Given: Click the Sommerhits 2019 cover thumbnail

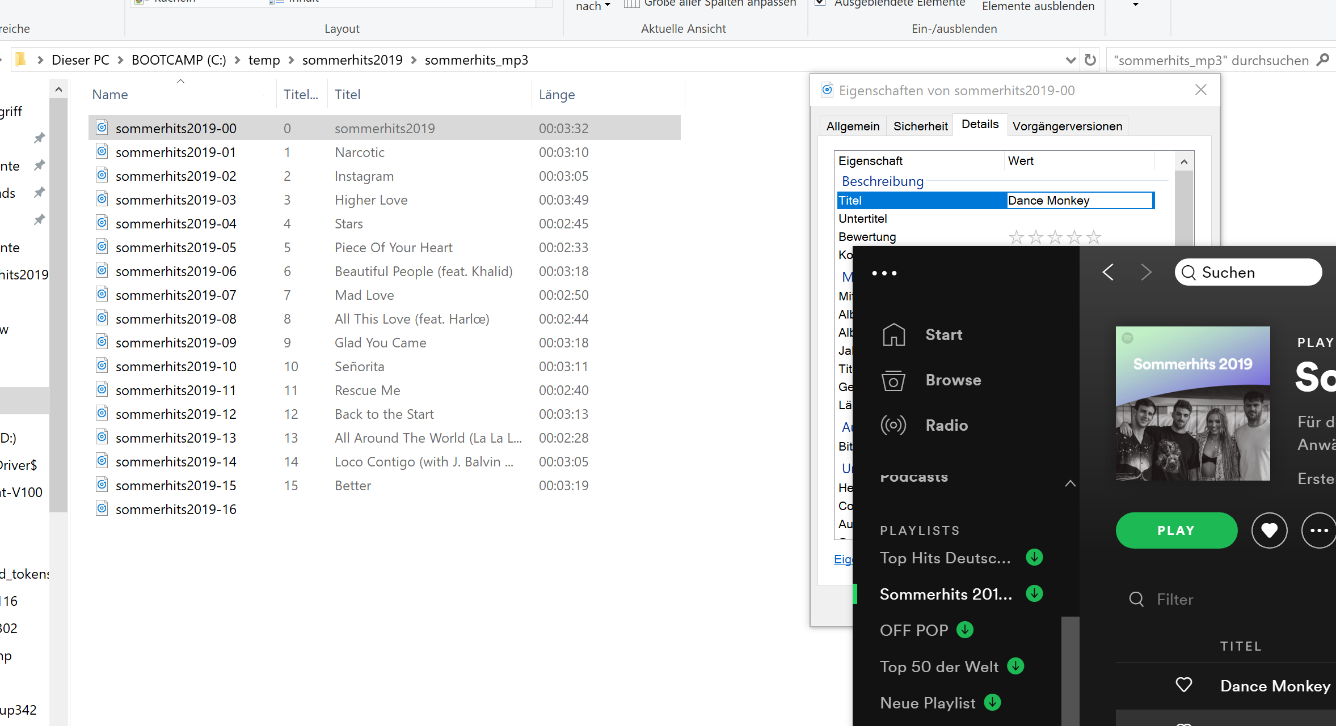Looking at the screenshot, I should [1192, 403].
